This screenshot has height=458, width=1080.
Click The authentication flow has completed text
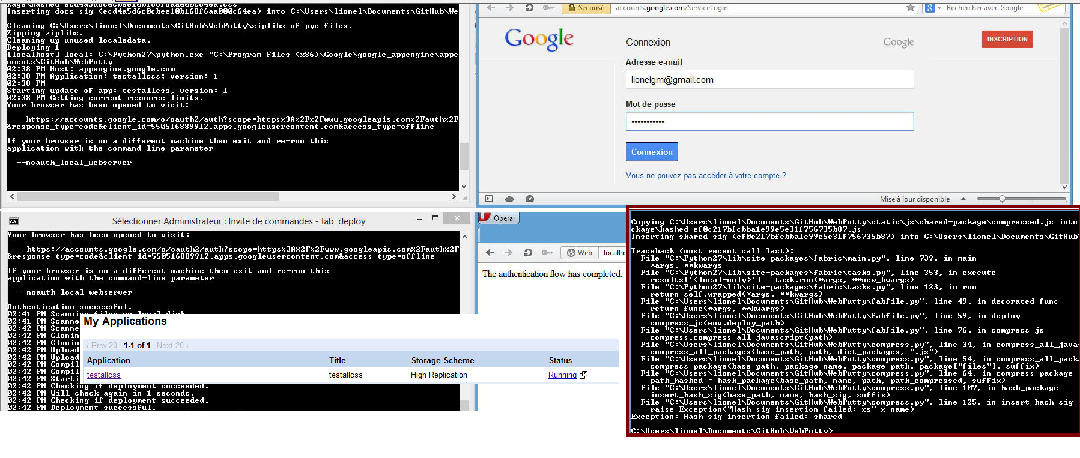(552, 274)
